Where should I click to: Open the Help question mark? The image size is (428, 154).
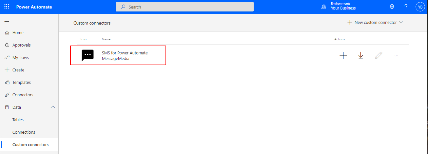click(406, 7)
